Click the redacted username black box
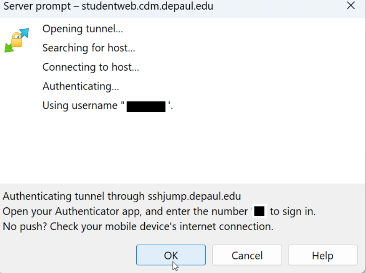The width and height of the screenshot is (366, 273). (x=146, y=106)
